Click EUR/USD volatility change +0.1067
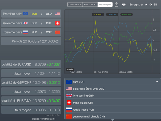This screenshot has width=161, height=121. [53, 64]
